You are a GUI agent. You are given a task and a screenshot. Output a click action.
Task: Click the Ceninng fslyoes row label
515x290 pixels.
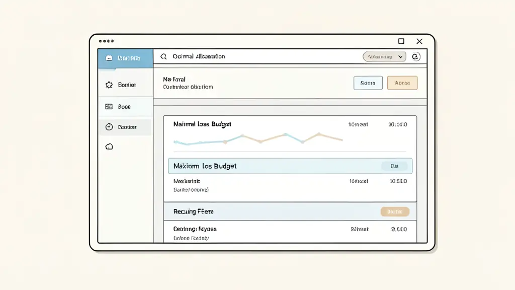coord(195,229)
